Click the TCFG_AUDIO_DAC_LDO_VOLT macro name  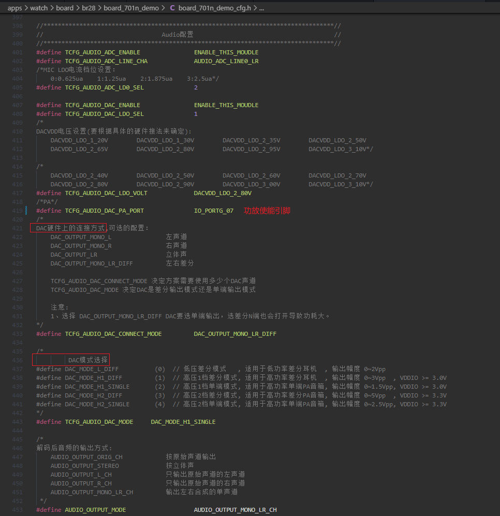[106, 193]
